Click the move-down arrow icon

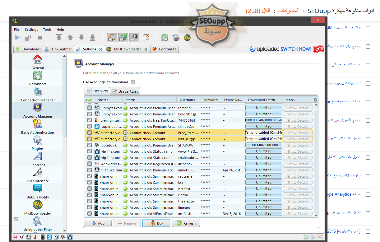pyautogui.click(x=81, y=38)
